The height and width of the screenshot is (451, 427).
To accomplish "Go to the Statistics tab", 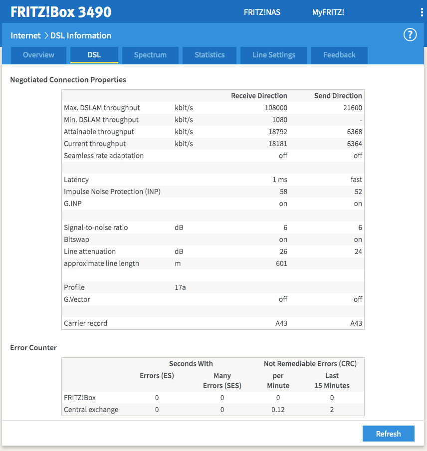I will pyautogui.click(x=210, y=55).
